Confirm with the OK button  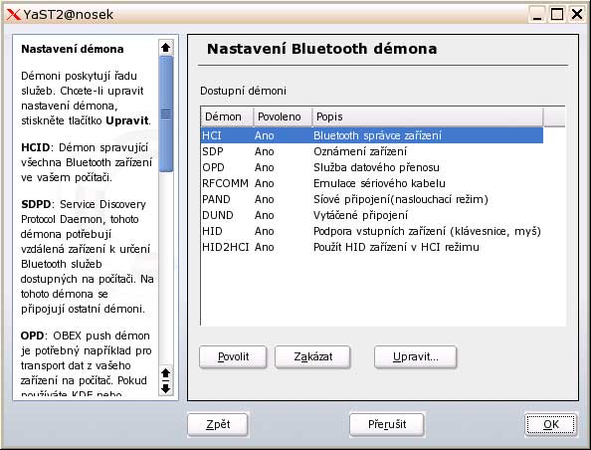pyautogui.click(x=550, y=424)
